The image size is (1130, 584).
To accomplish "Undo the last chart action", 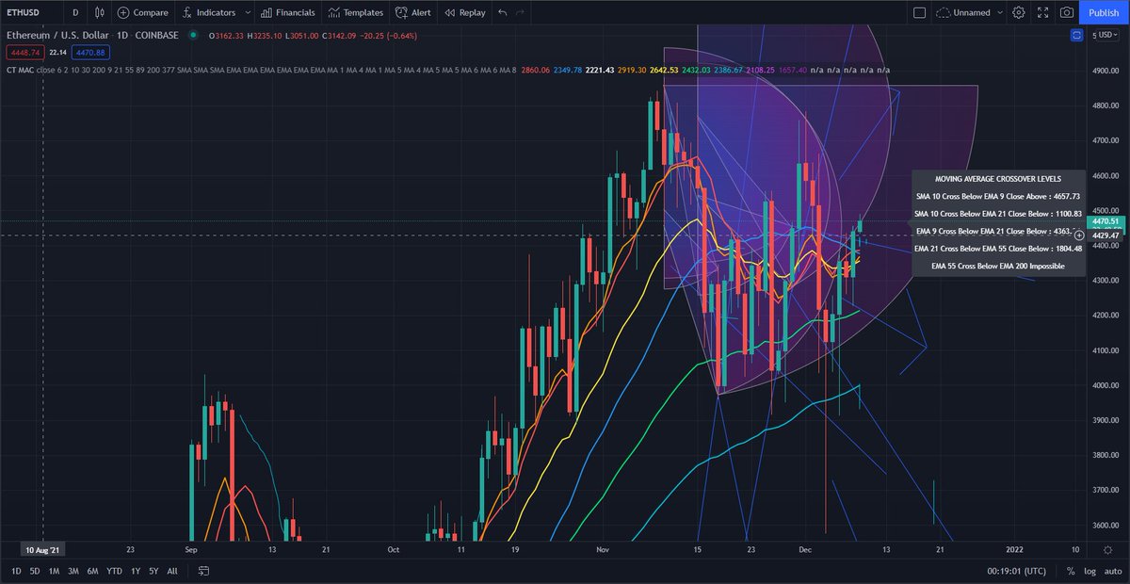I will click(x=502, y=12).
